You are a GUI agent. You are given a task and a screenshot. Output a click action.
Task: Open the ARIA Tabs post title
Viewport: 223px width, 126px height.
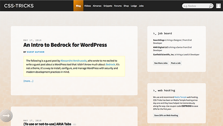(x=47, y=124)
